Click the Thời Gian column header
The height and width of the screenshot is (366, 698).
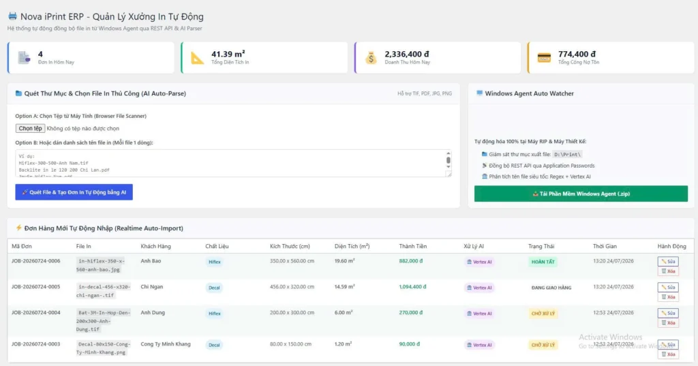point(605,246)
